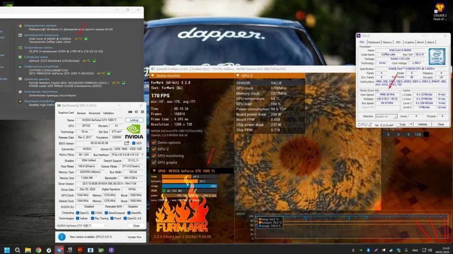Click the green CPU temperature indicator icon
The width and height of the screenshot is (453, 254).
[x=86, y=39]
